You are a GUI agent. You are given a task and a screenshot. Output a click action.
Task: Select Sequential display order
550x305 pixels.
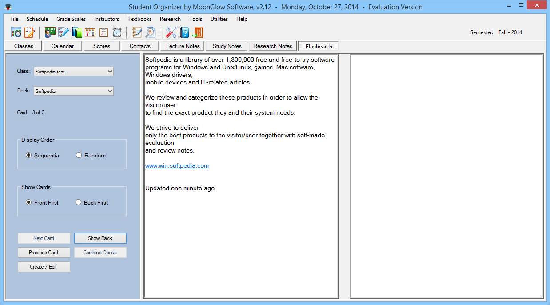pyautogui.click(x=43, y=155)
